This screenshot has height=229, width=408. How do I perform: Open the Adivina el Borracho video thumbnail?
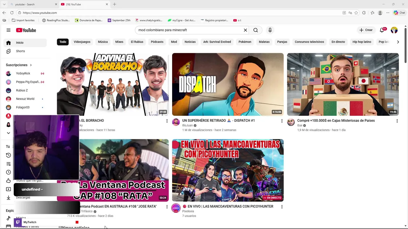click(113, 84)
